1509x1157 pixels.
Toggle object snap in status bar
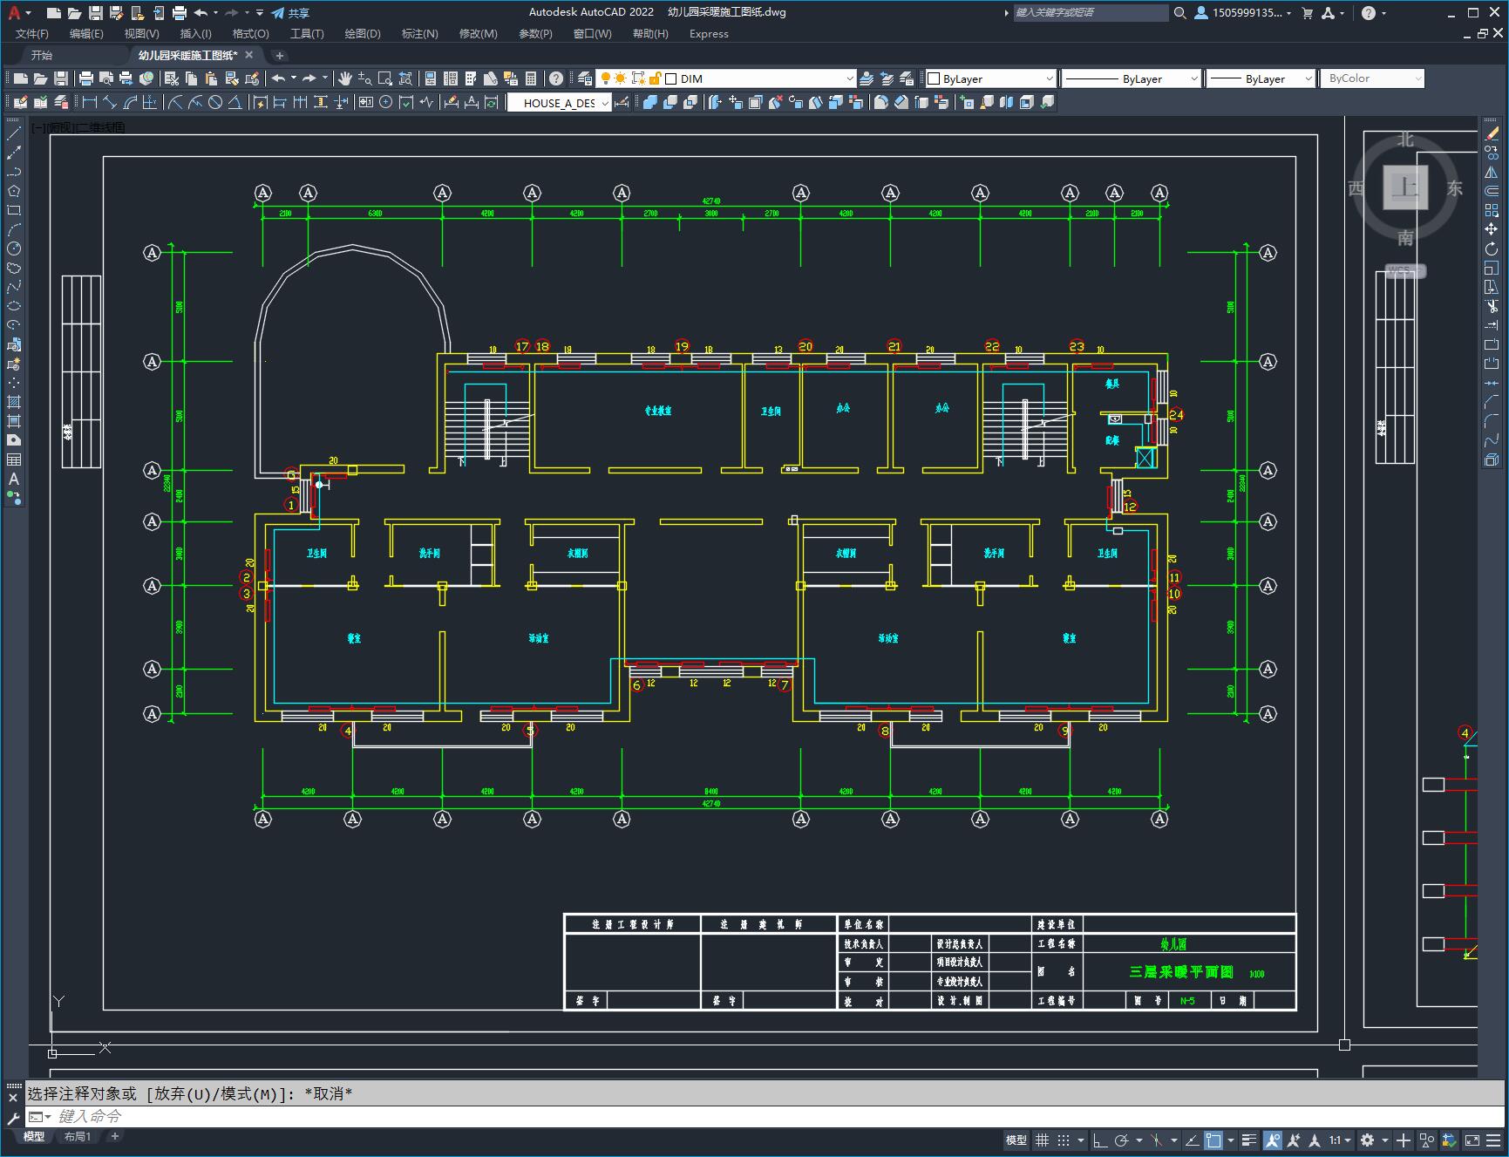(1213, 1140)
